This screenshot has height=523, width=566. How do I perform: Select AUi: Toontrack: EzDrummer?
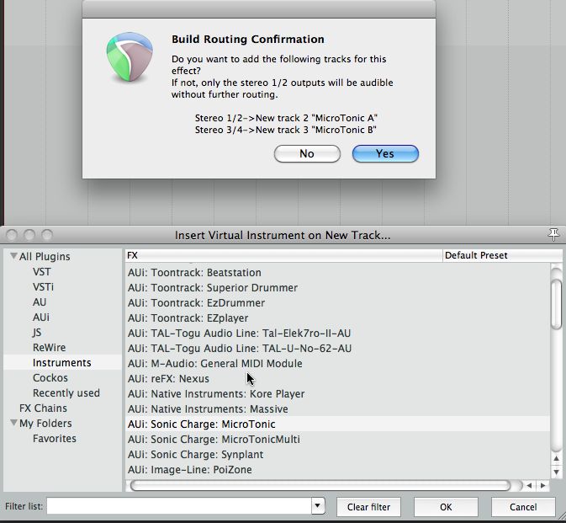[196, 303]
